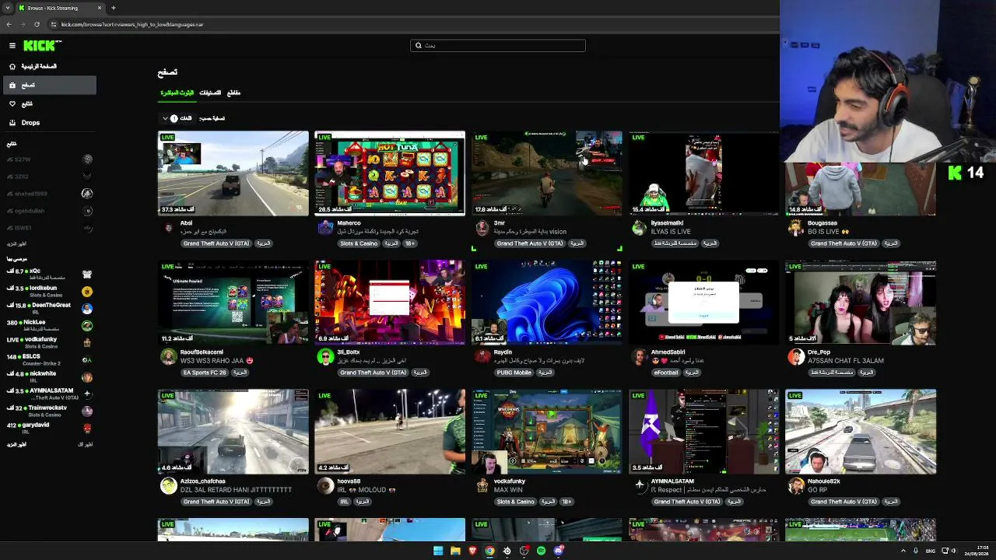Open a new browser tab
The image size is (996, 560).
pyautogui.click(x=114, y=8)
